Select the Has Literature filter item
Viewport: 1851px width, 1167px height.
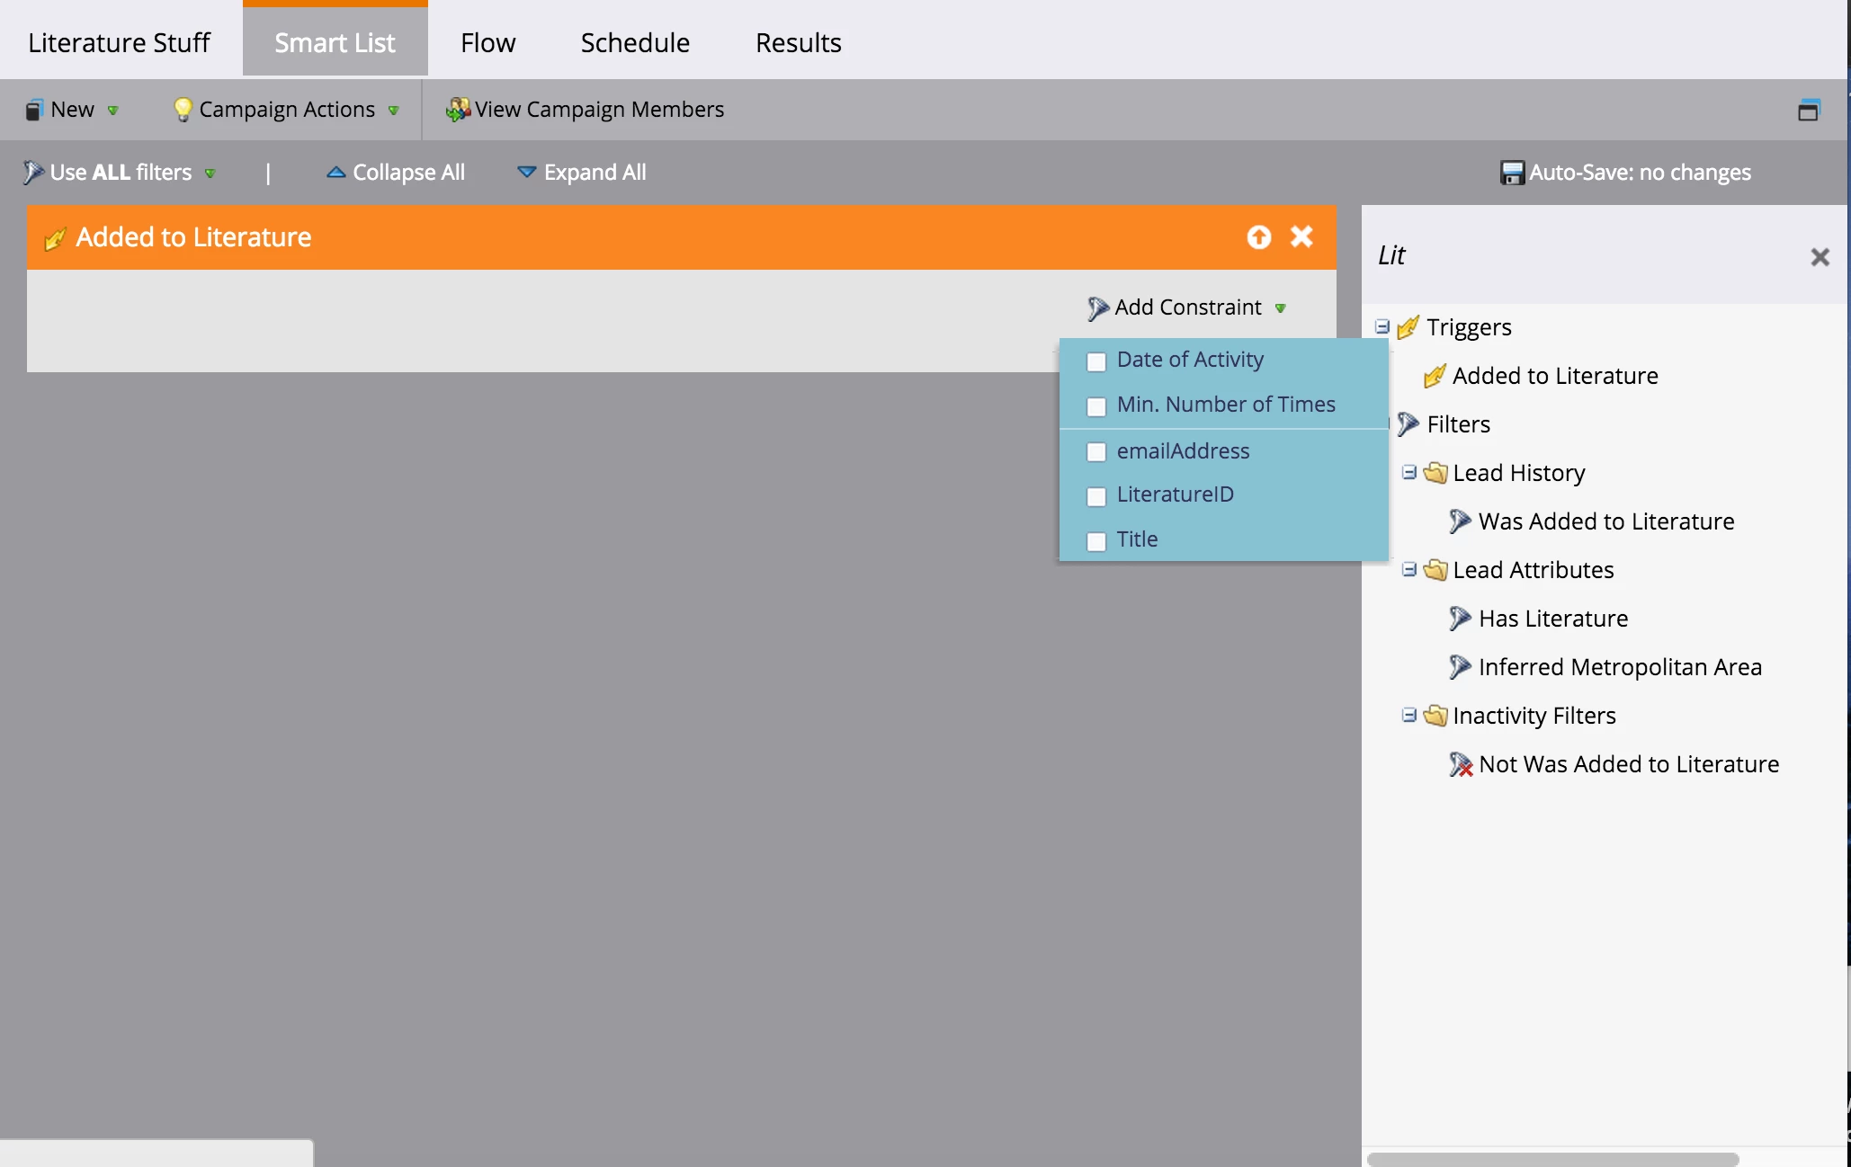coord(1552,619)
